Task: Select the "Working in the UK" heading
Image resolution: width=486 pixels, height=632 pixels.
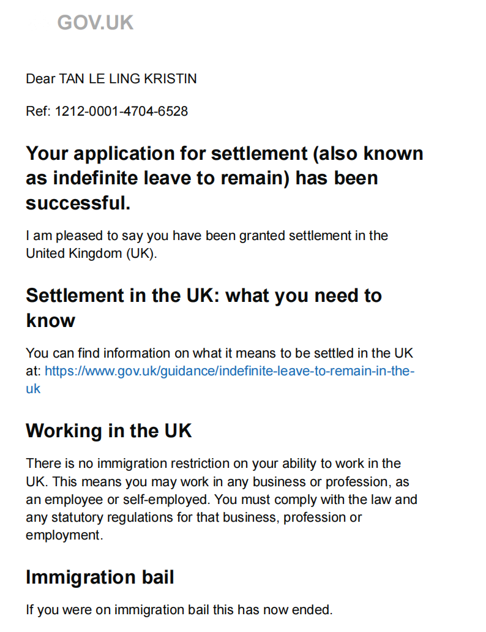Action: click(108, 431)
